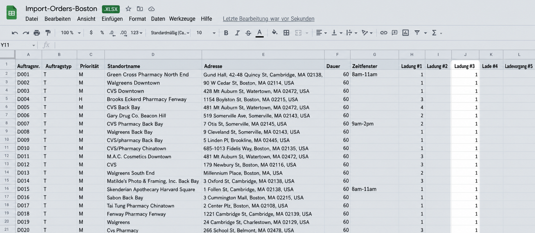Insert a link
The width and height of the screenshot is (535, 233).
tap(384, 33)
